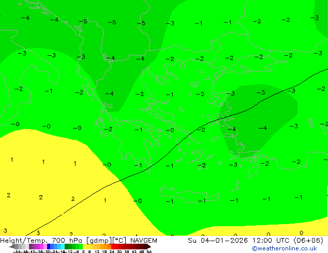Viewport: 328px width, 253px height.
Task: Pick the magenta swatch in the temperature legend
Action: [x=41, y=246]
